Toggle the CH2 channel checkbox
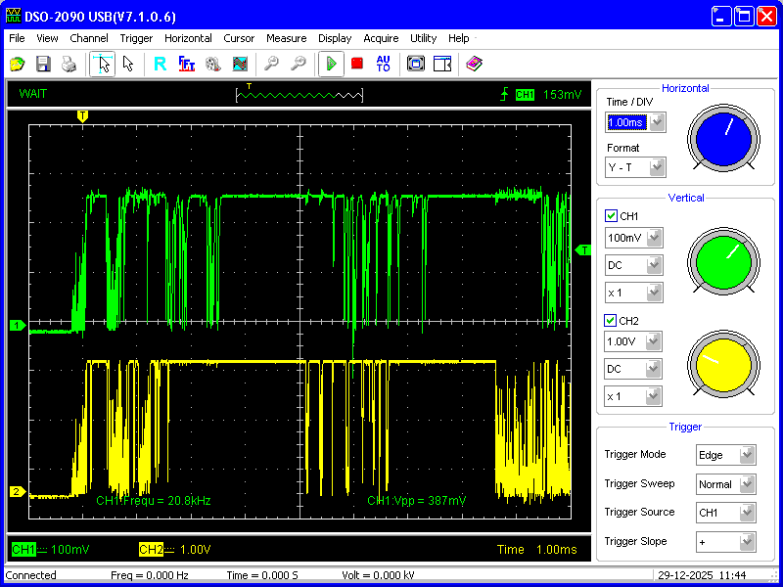Screen dimensions: 783x587 (x=612, y=321)
